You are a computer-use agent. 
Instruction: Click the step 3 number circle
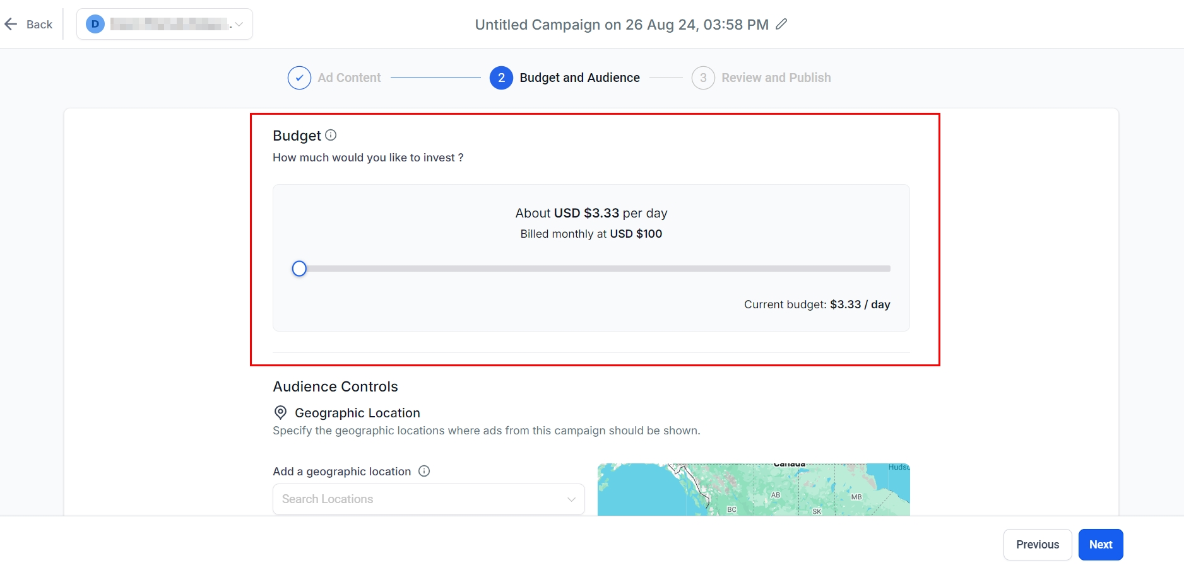coord(702,78)
